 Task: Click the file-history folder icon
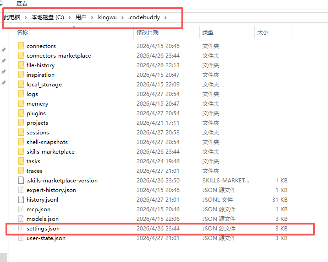pos(21,65)
